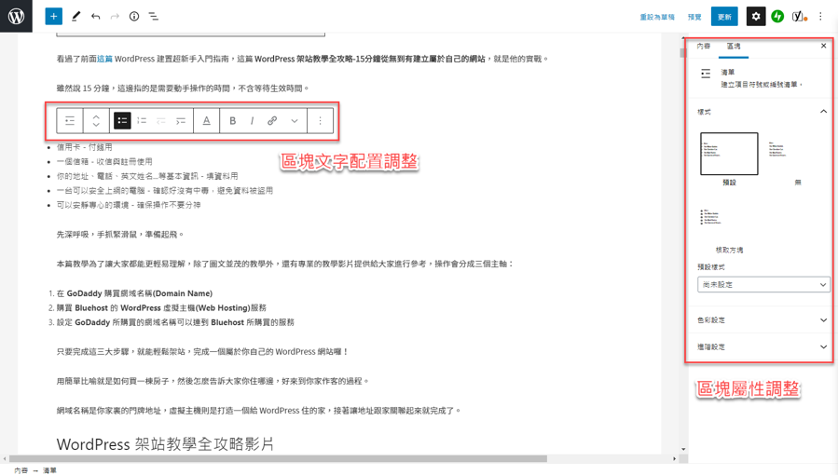Click the 清單 breadcrumb at bottom
The height and width of the screenshot is (475, 838).
49,470
